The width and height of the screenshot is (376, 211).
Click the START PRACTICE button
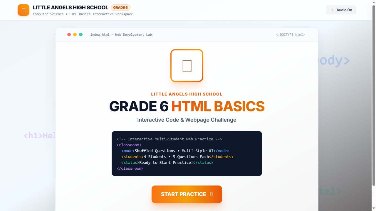(187, 194)
